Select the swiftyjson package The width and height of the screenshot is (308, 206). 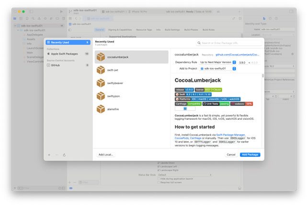coord(131,96)
